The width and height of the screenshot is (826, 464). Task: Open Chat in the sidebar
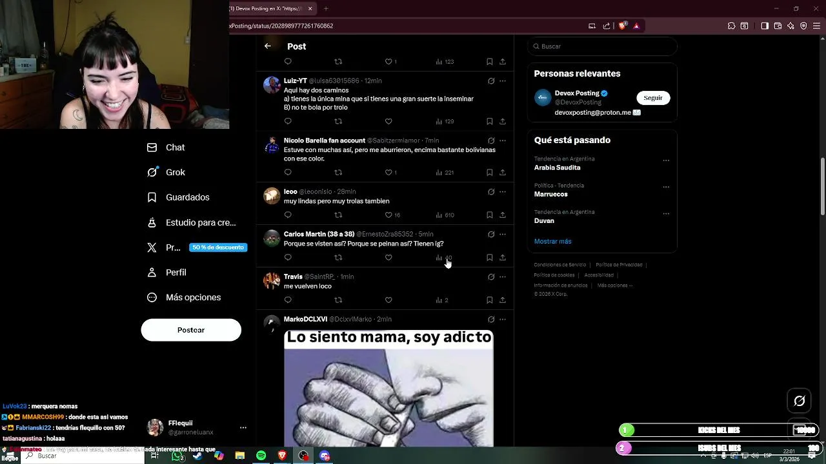click(166, 148)
